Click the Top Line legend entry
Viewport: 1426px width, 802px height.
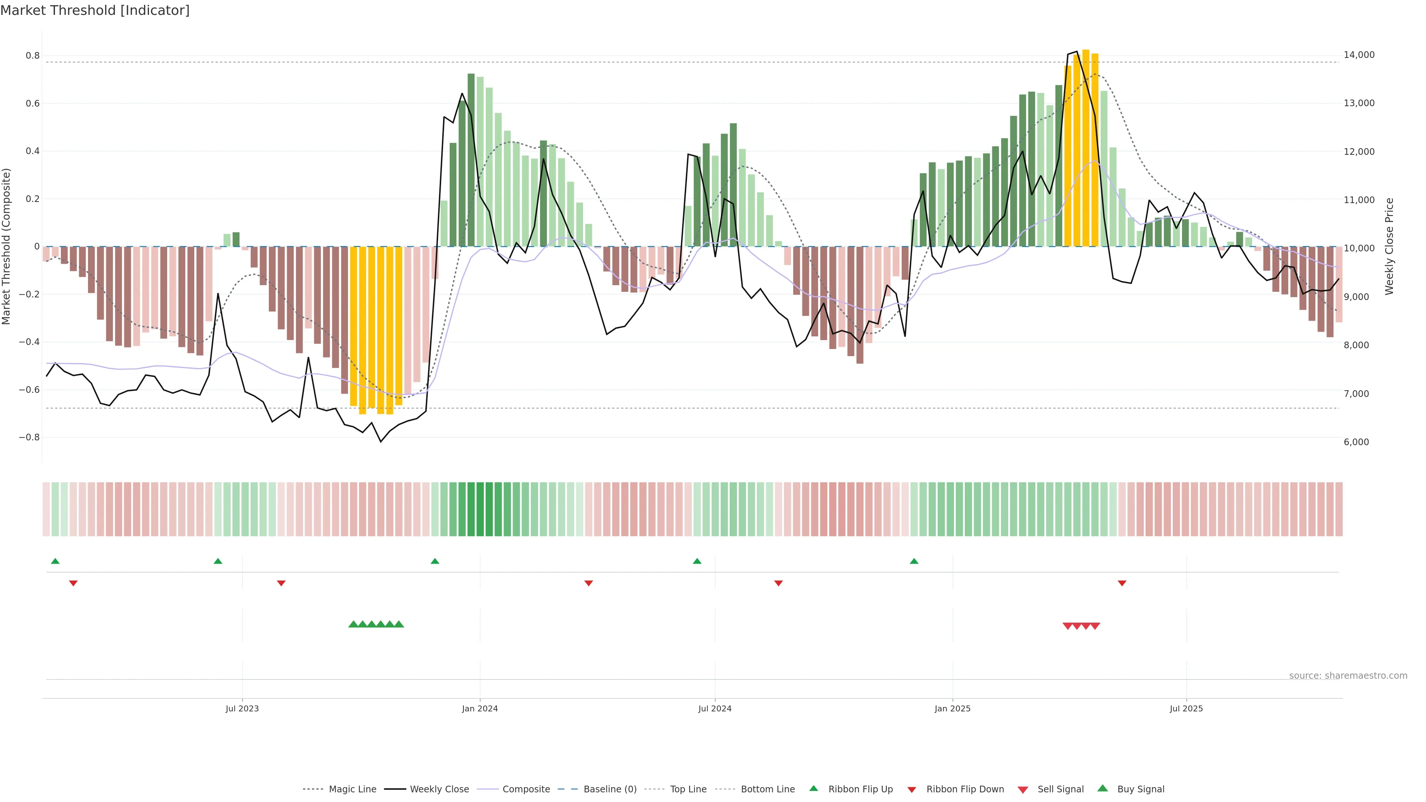coord(688,789)
